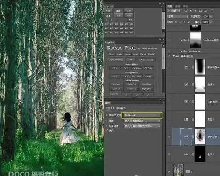Collapse the basic adjustment layer group

point(173,56)
